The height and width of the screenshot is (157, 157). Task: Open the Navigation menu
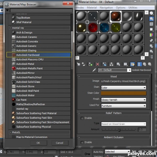[x=106, y=8]
